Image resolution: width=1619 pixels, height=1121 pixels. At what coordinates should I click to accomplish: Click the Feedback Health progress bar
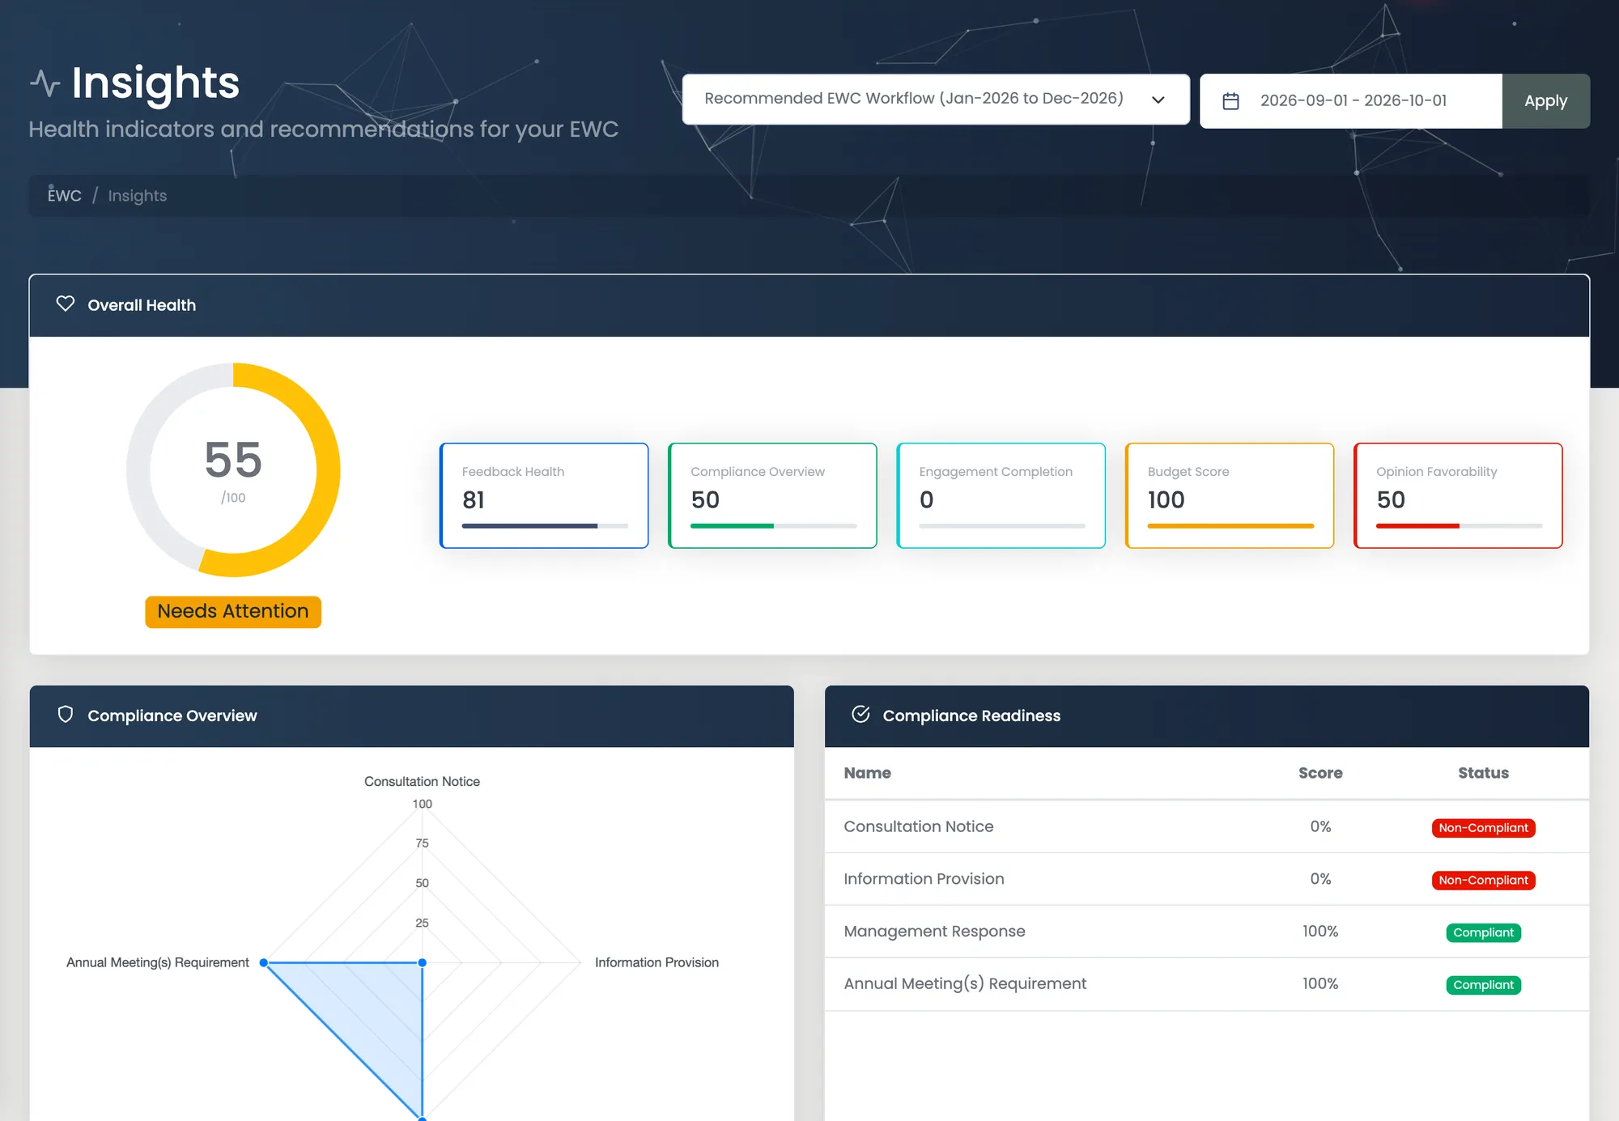pos(545,526)
